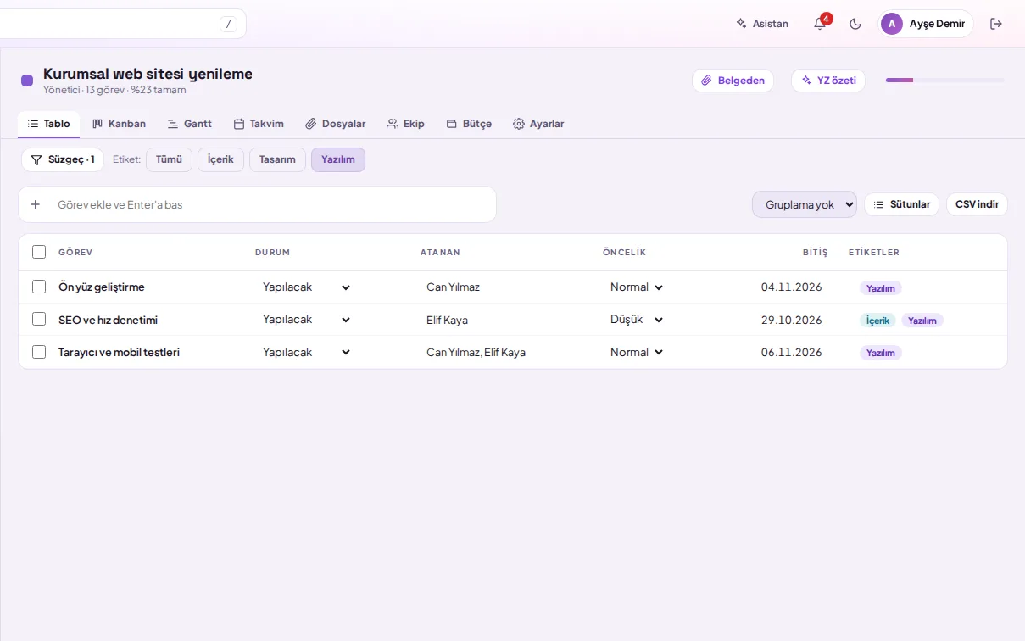Open the Ön yüz geliştirme task
The width and height of the screenshot is (1025, 641).
102,287
